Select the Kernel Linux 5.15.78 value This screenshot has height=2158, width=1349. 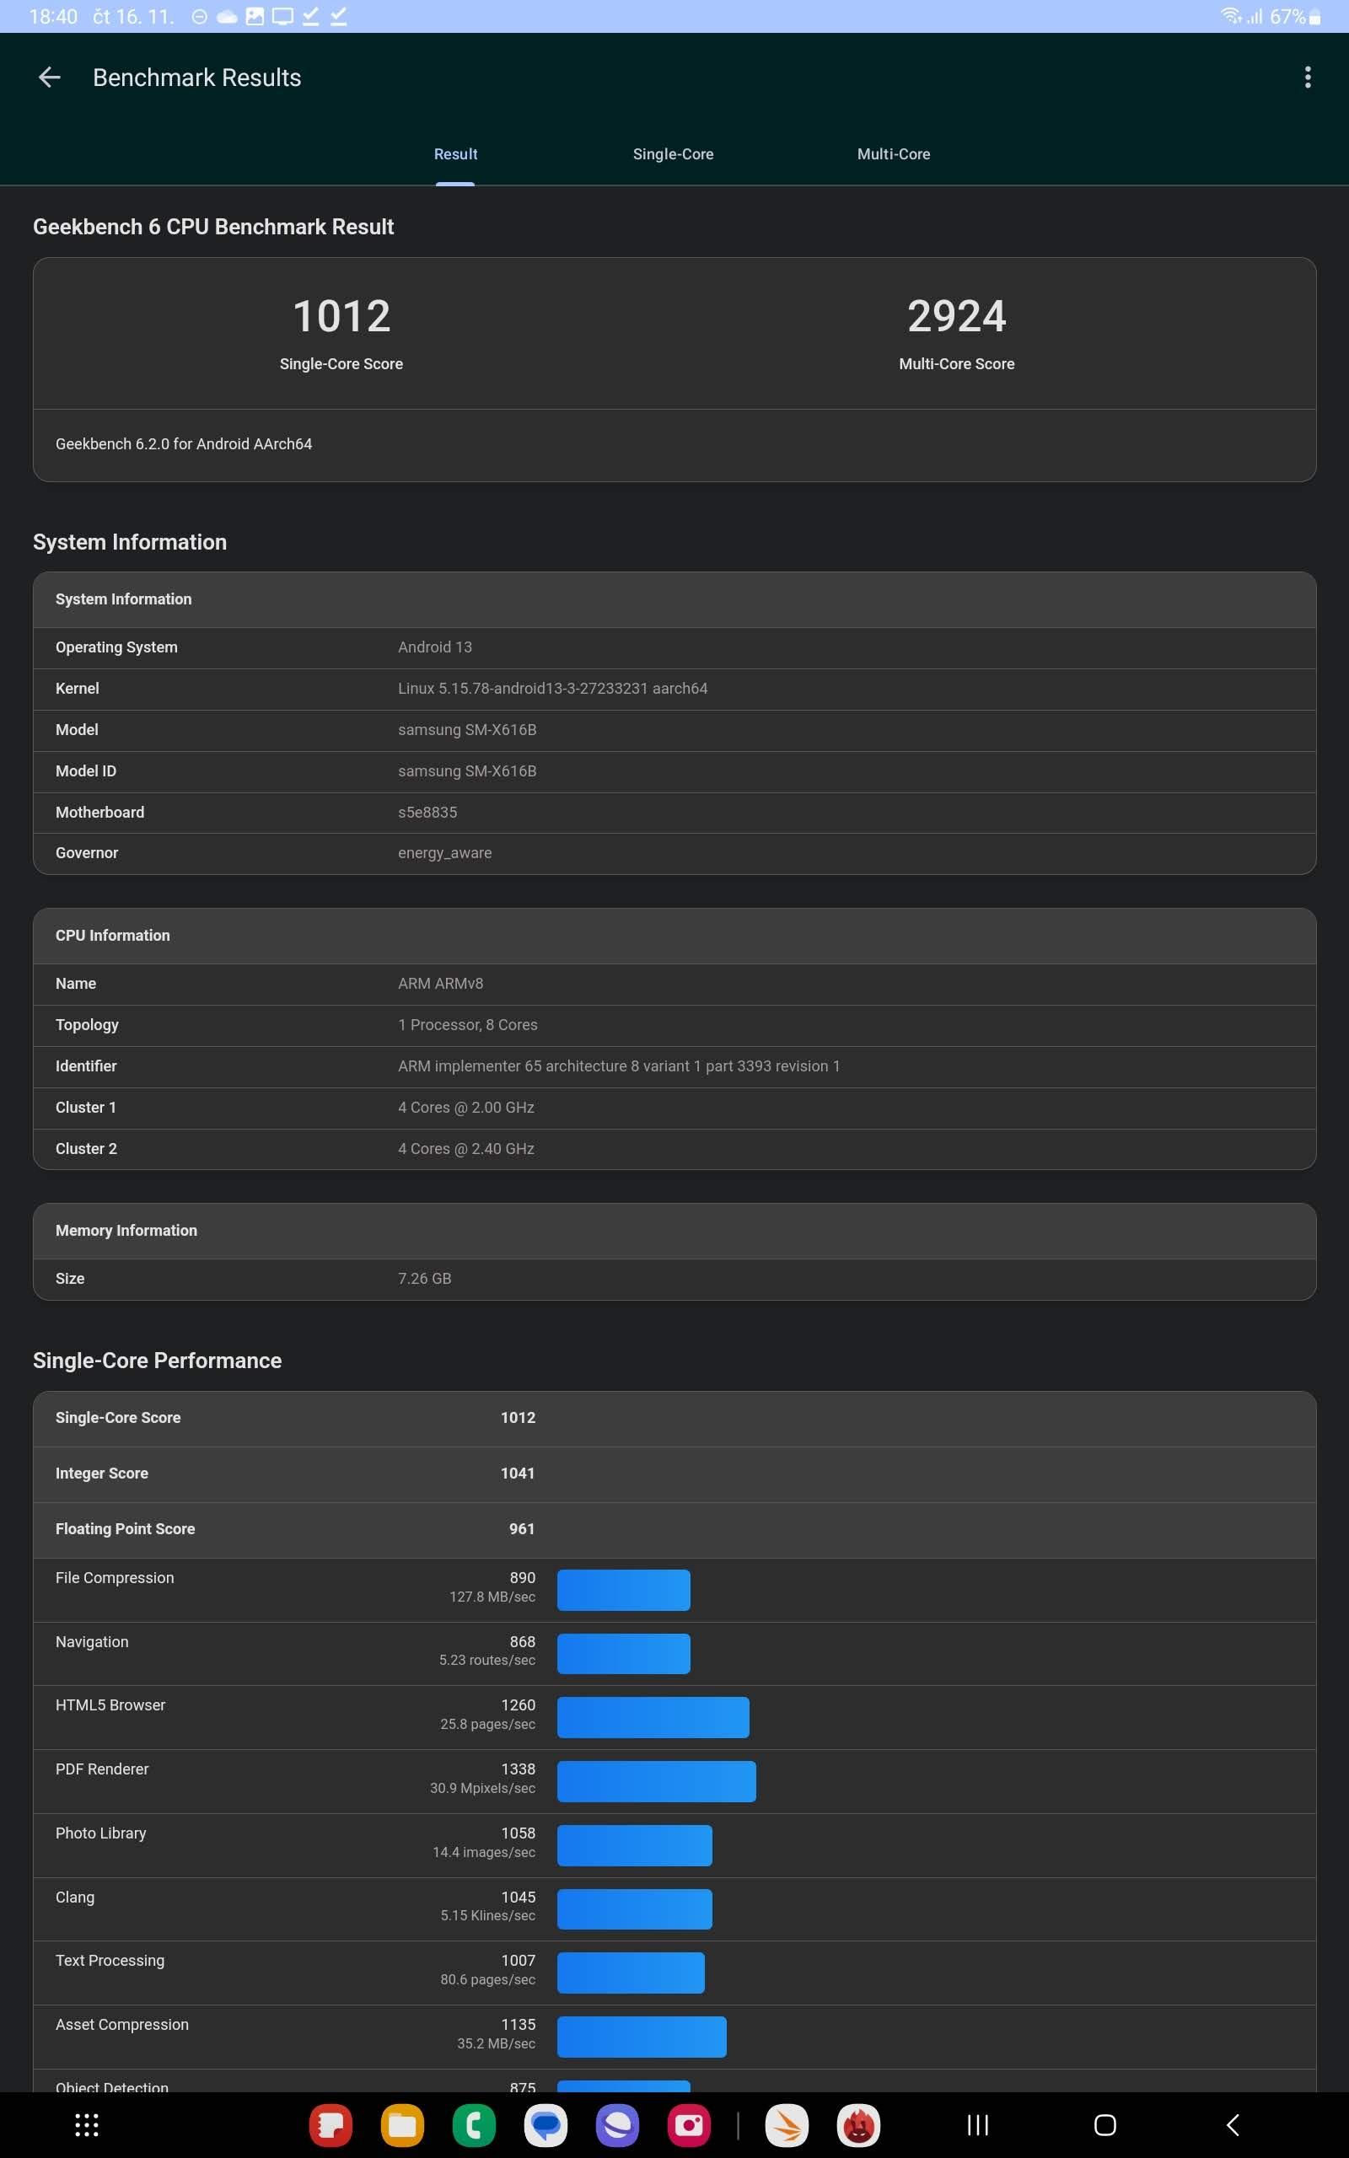coord(552,689)
